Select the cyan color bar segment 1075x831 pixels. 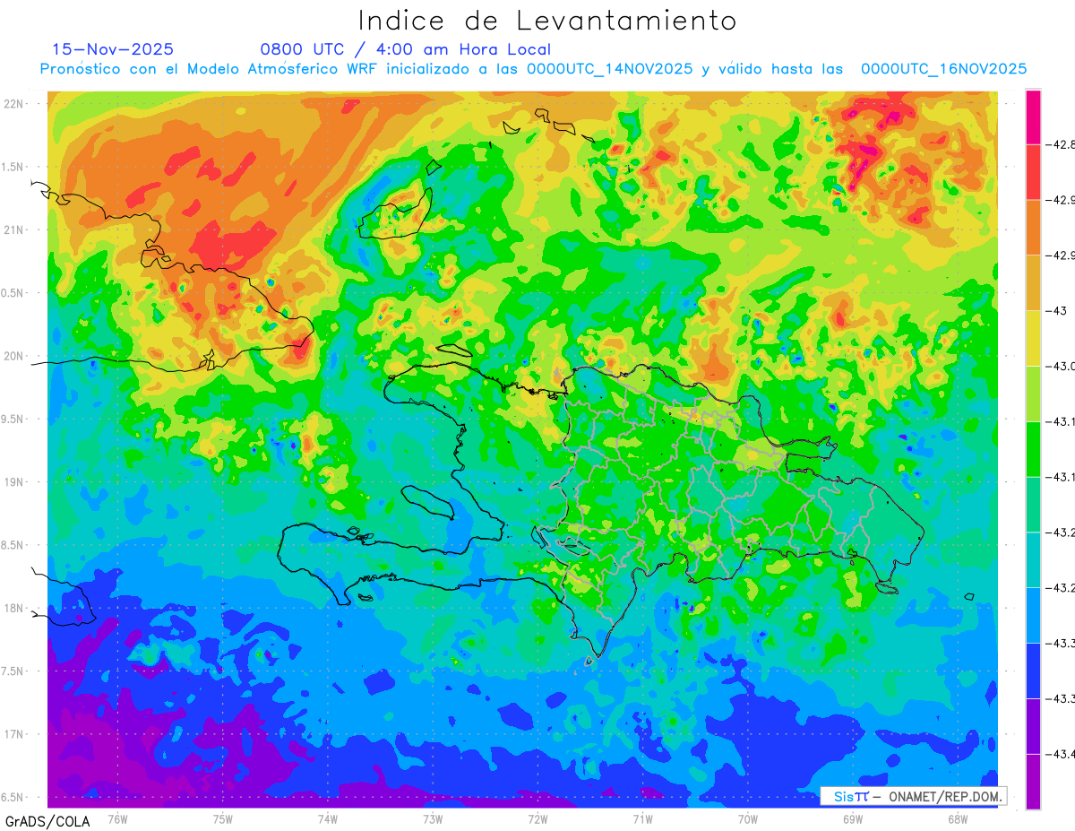(1033, 559)
